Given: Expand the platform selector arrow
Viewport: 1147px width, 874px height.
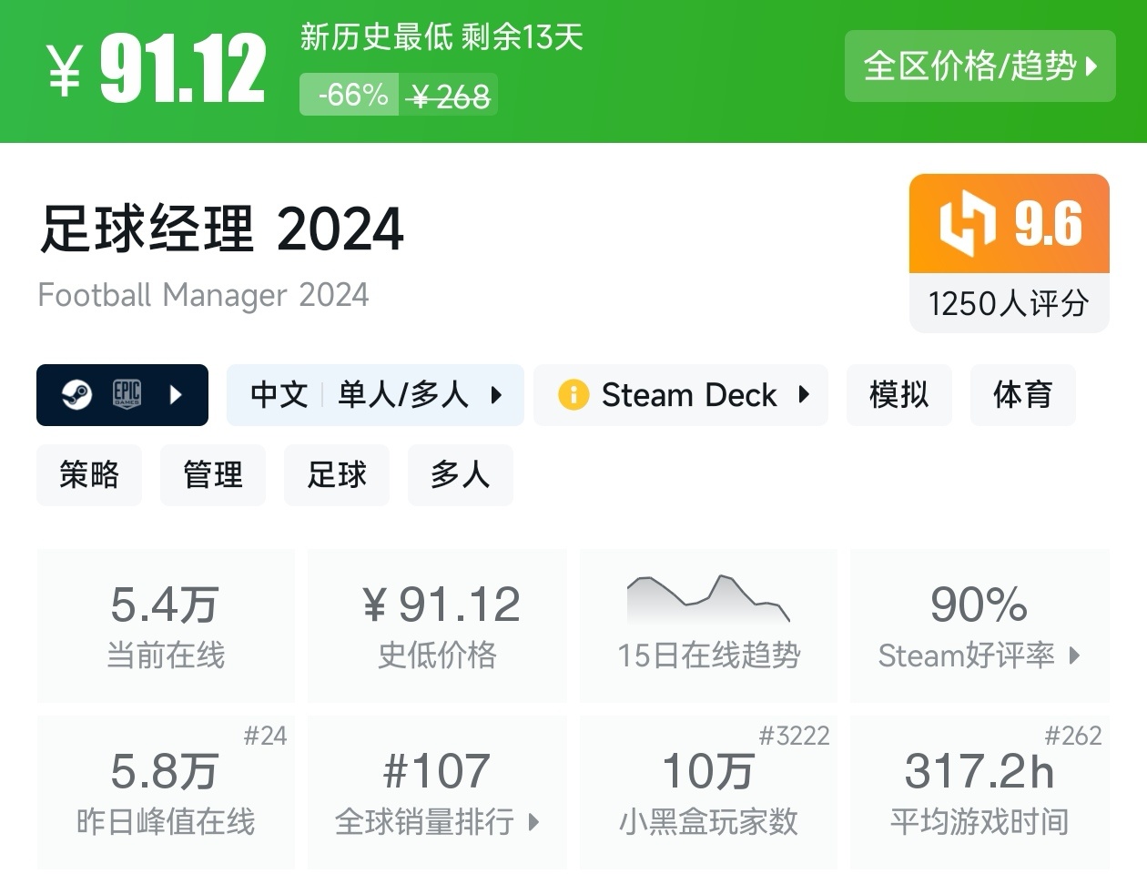Looking at the screenshot, I should 177,394.
